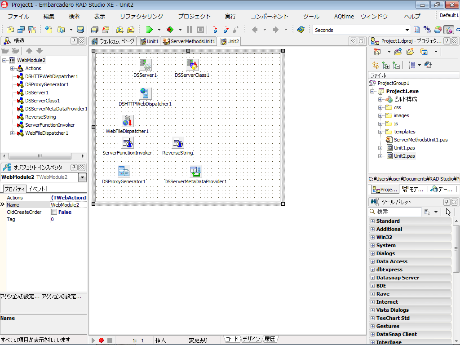Expand the Standard palette category

tap(372, 221)
